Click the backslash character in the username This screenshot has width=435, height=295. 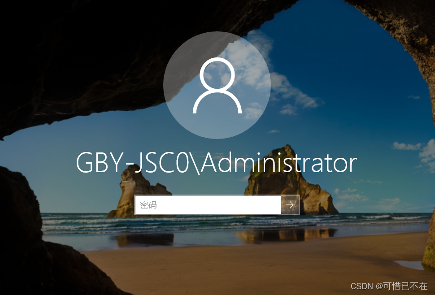pyautogui.click(x=196, y=164)
